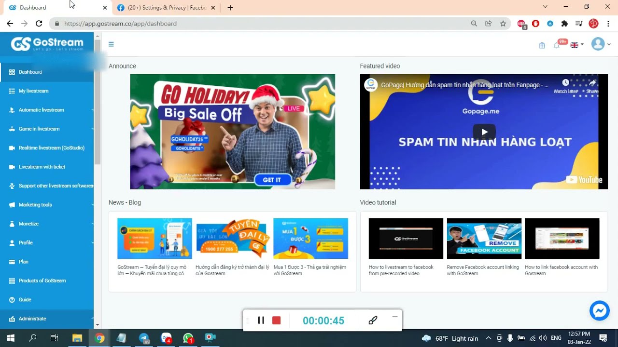The height and width of the screenshot is (347, 618).
Task: Go back in browser
Action: (10, 24)
